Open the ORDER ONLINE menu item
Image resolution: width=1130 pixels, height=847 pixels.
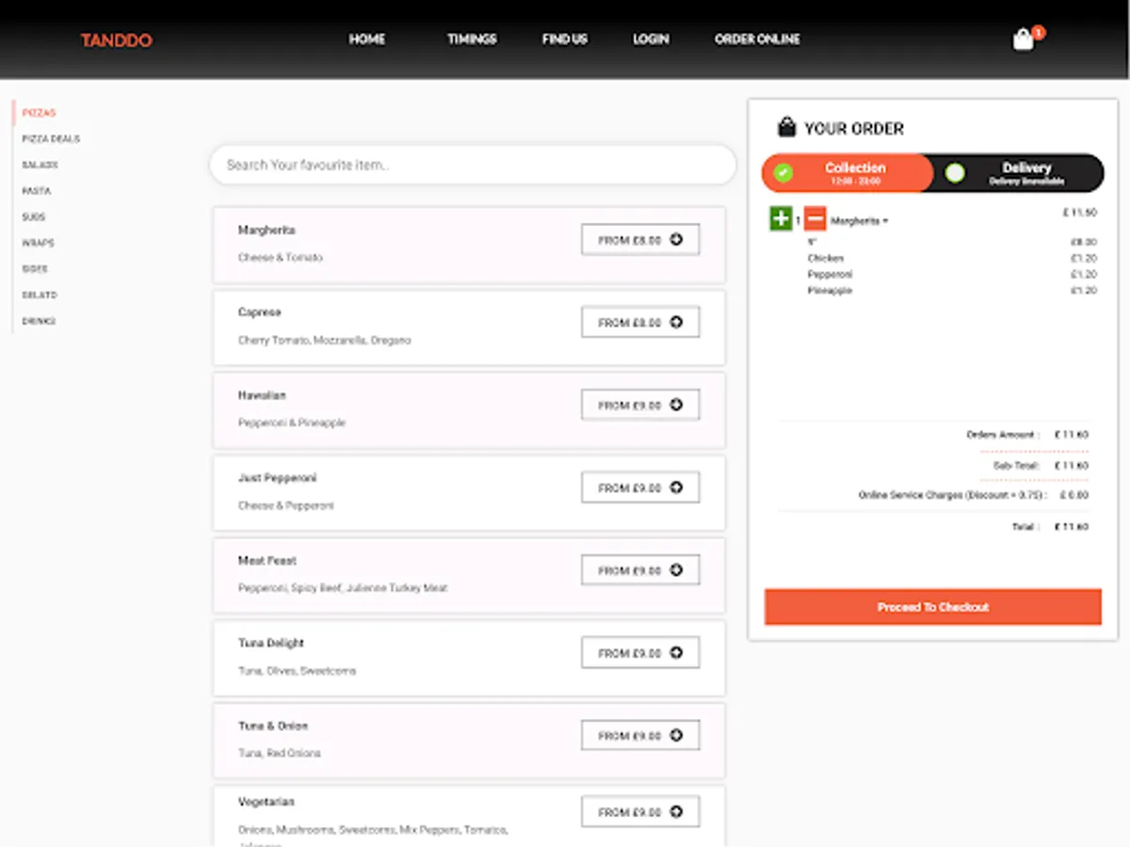click(x=757, y=39)
